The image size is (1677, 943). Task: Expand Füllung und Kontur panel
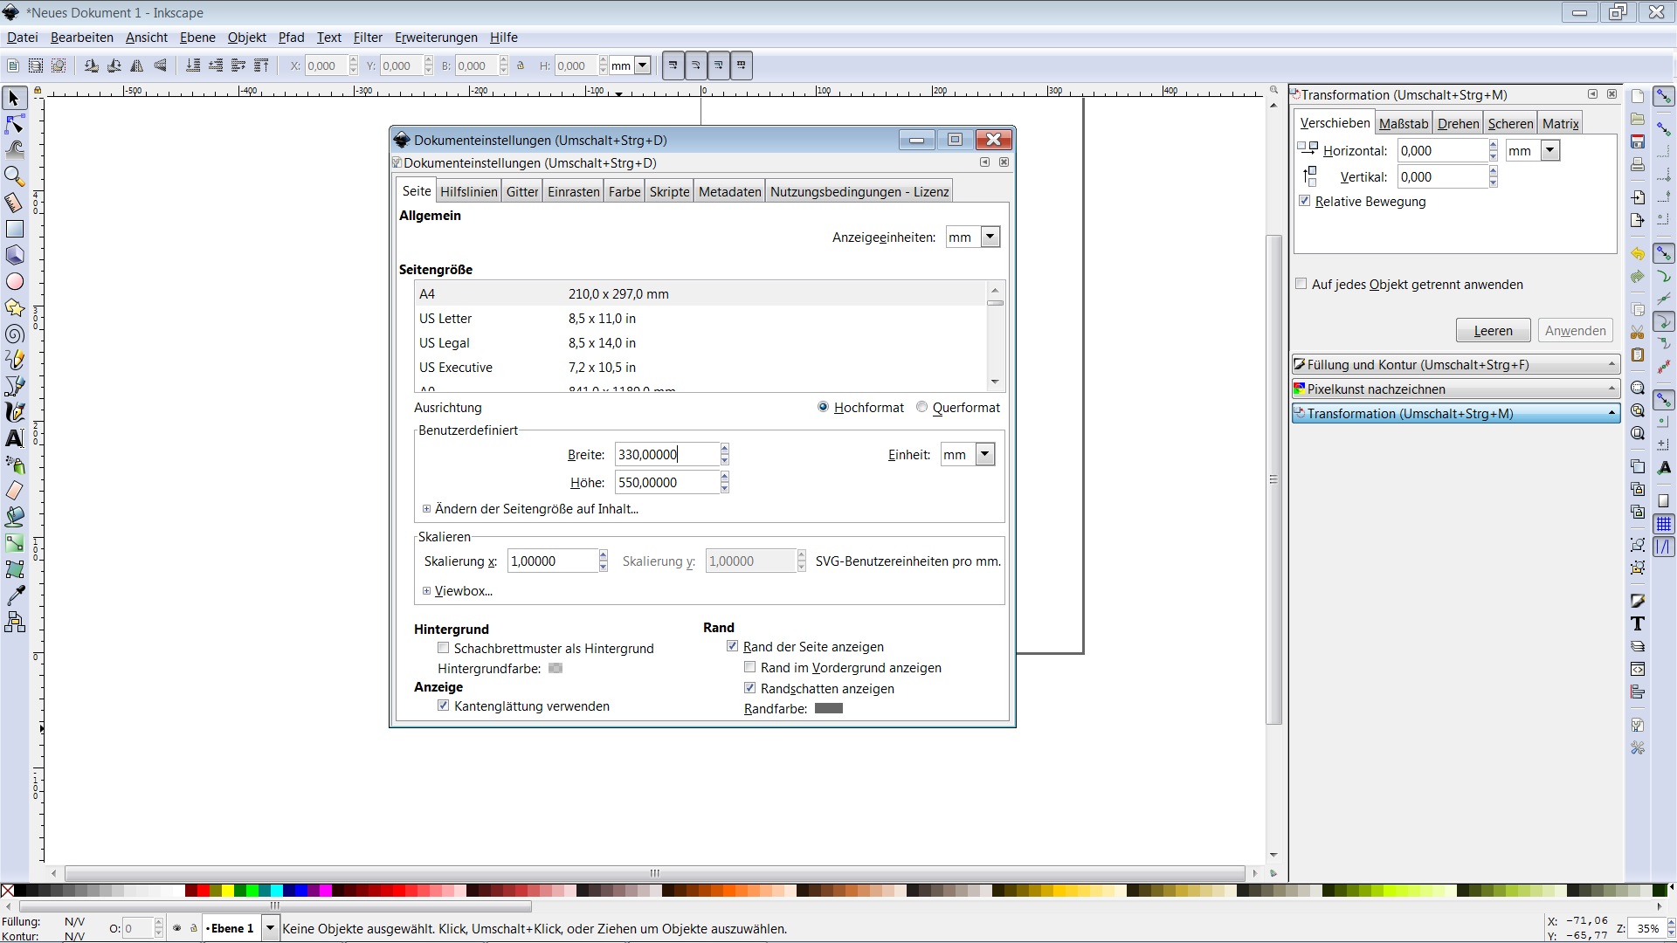pos(1455,365)
